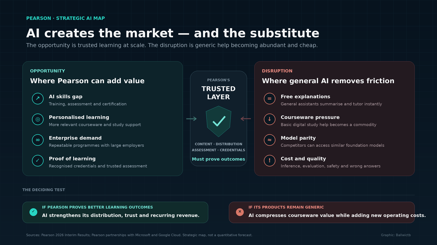
Task: Select the 'Must prove outcomes' text
Action: click(x=218, y=159)
